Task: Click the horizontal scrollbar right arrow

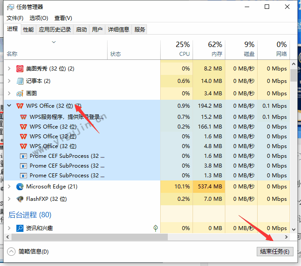Action: pyautogui.click(x=286, y=237)
